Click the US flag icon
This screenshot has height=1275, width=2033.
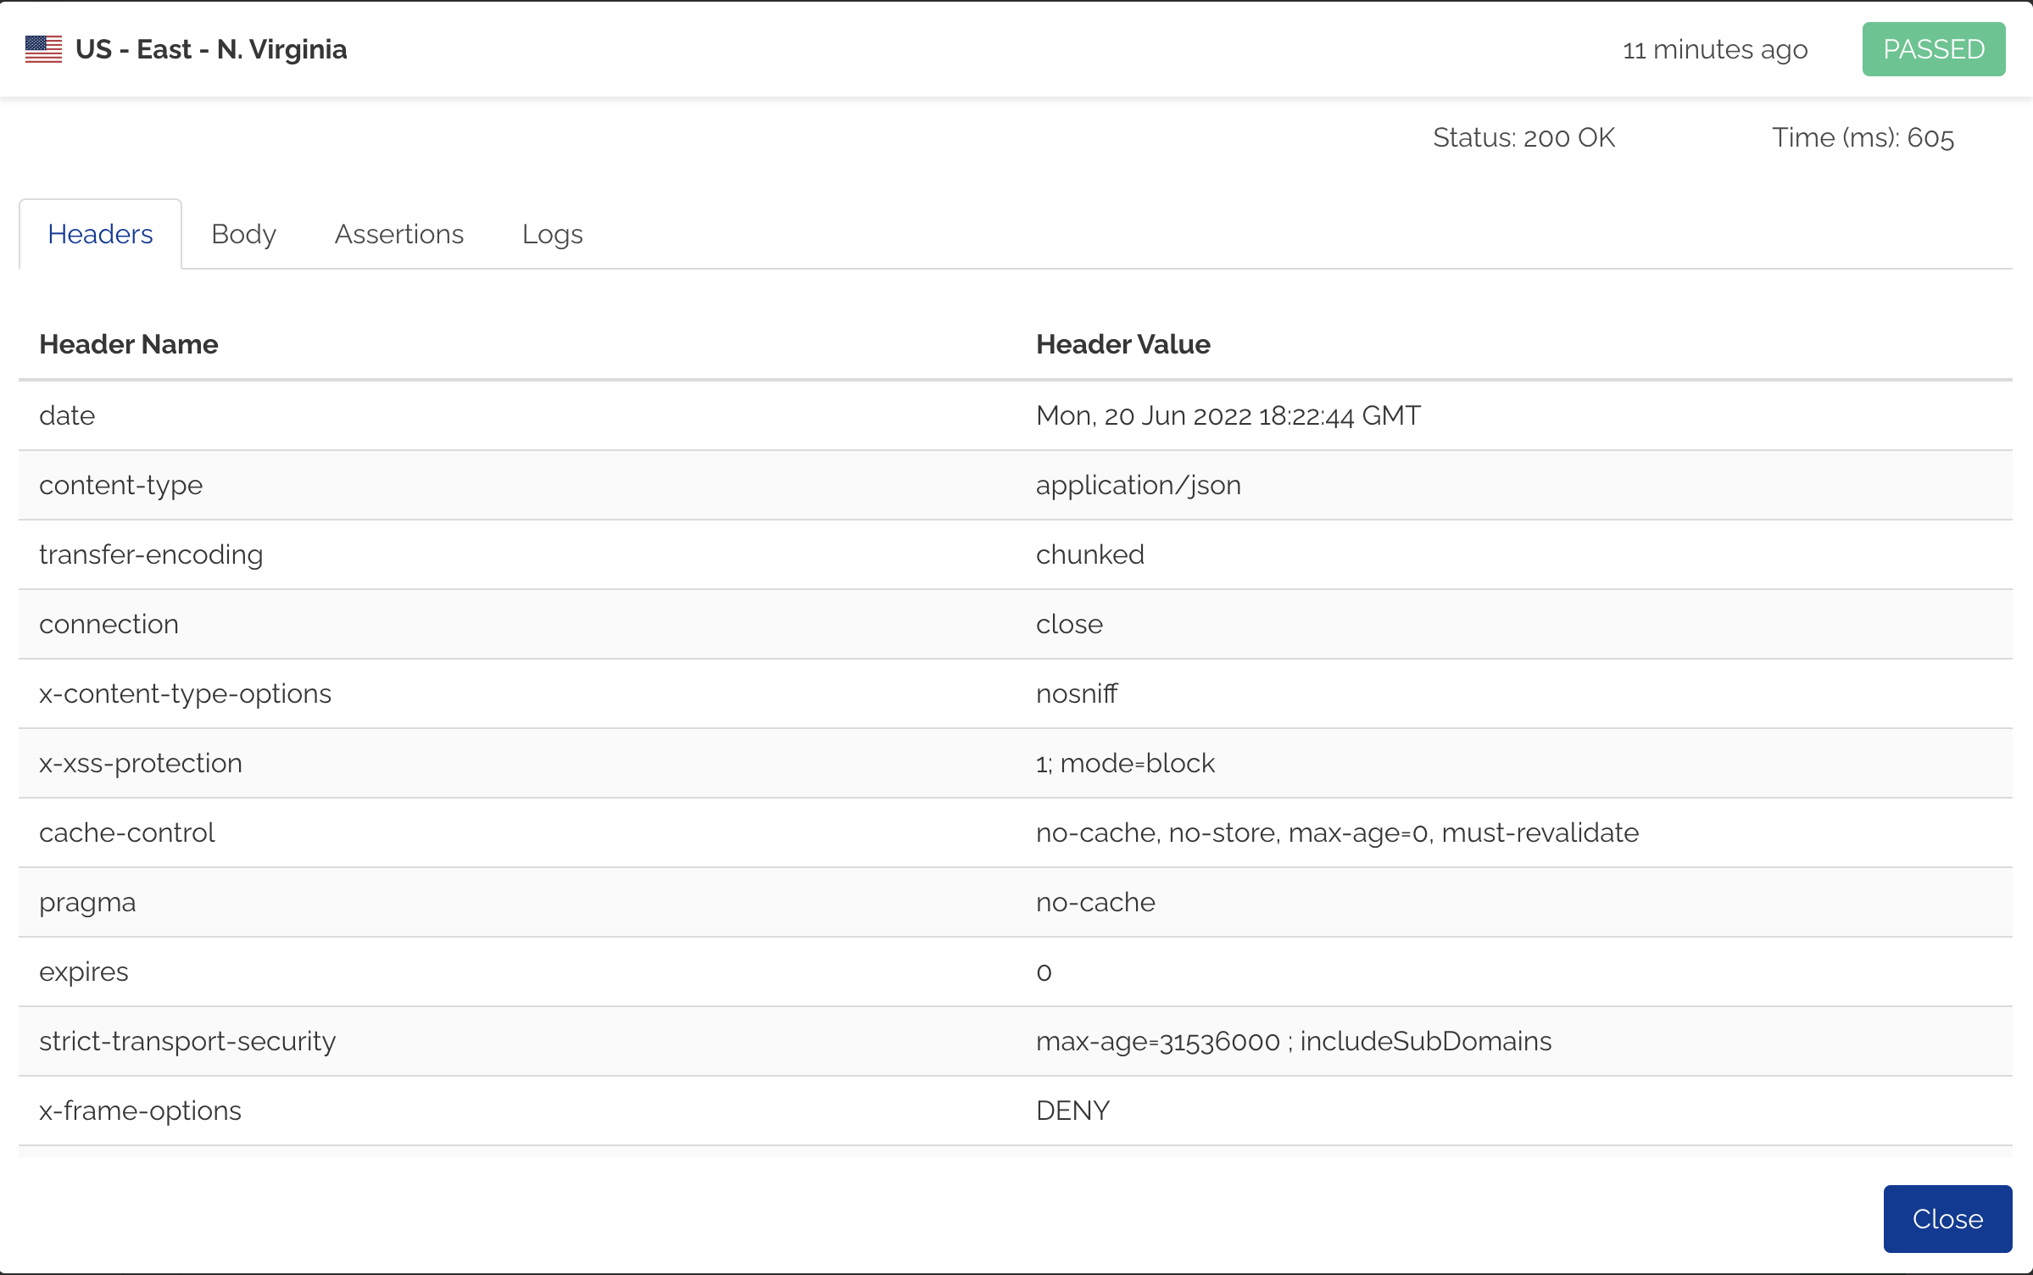coord(43,48)
